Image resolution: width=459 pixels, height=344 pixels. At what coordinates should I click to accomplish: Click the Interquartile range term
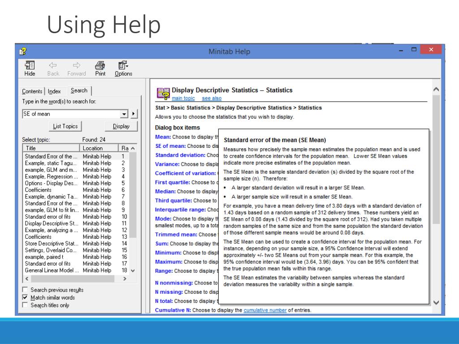coord(181,210)
